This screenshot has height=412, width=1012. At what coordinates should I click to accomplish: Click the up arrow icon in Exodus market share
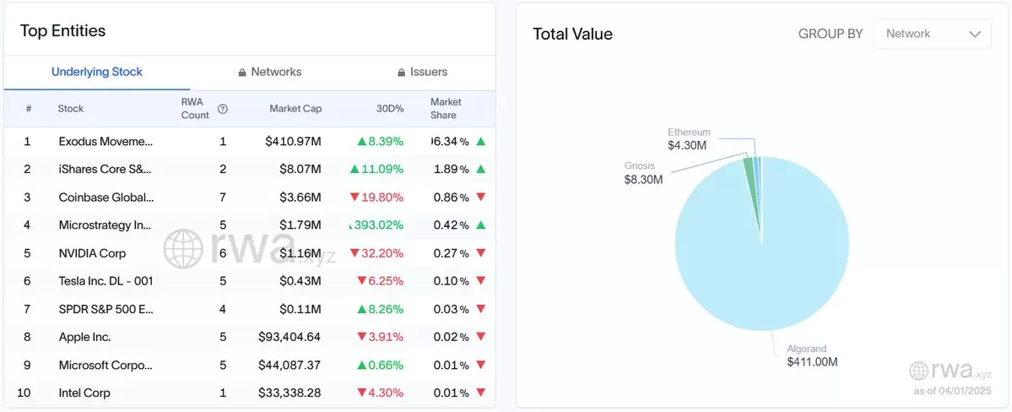click(480, 141)
